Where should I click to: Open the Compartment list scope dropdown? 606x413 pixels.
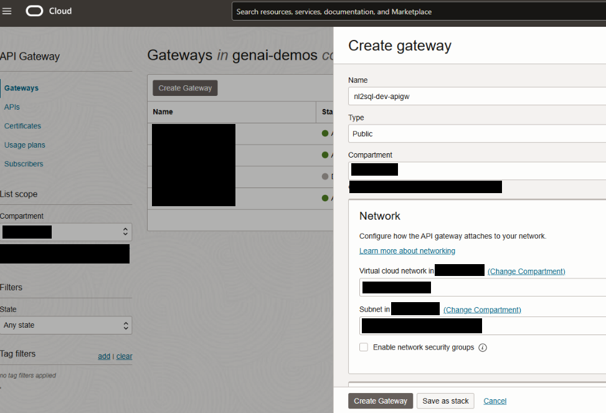click(66, 232)
